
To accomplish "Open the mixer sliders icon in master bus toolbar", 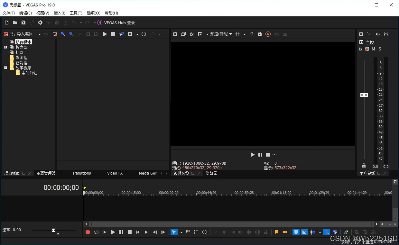I will click(386, 34).
